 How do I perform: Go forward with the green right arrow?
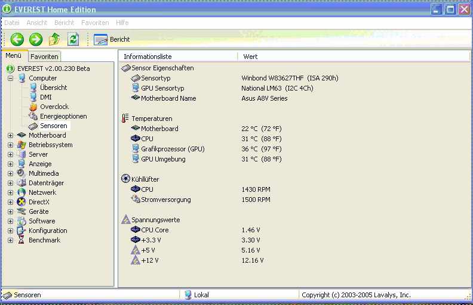[36, 39]
